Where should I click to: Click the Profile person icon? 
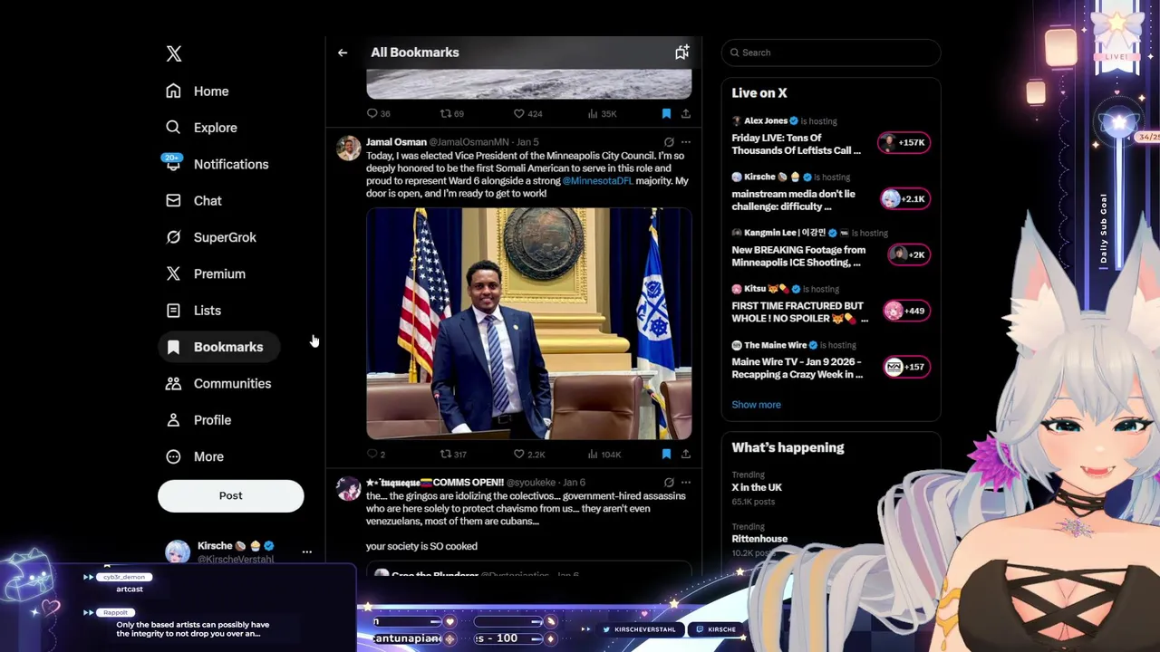(x=173, y=420)
